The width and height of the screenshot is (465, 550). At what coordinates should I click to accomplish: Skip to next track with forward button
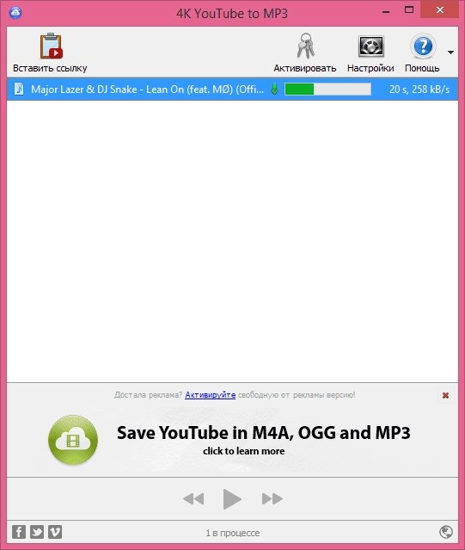(272, 499)
